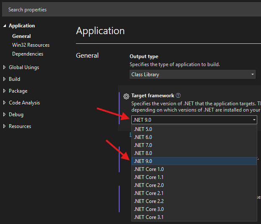The width and height of the screenshot is (261, 224).
Task: Expand Global Usings section
Action: pos(4,67)
